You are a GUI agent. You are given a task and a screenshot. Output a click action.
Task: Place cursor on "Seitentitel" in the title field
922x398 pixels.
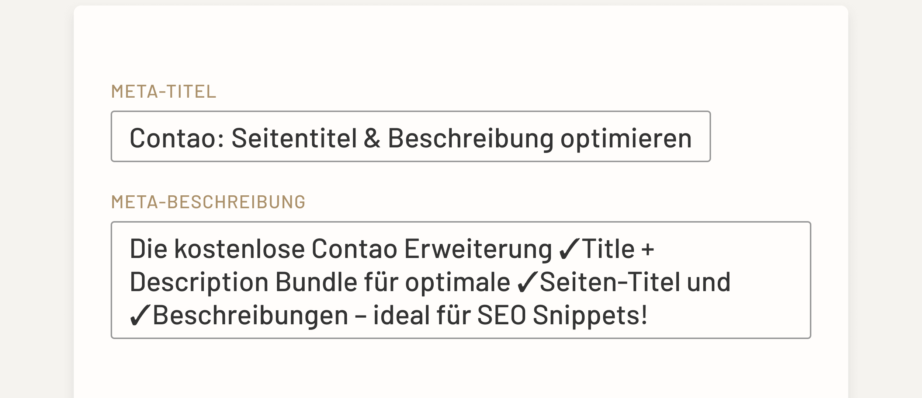click(x=294, y=139)
